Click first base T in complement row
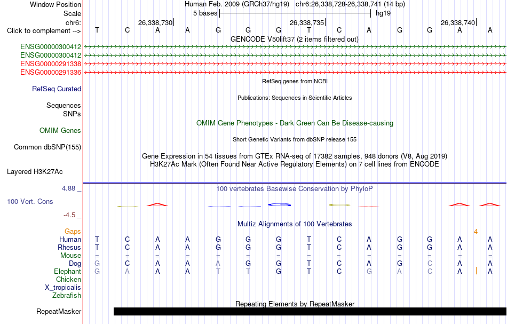507x324 pixels. point(97,30)
